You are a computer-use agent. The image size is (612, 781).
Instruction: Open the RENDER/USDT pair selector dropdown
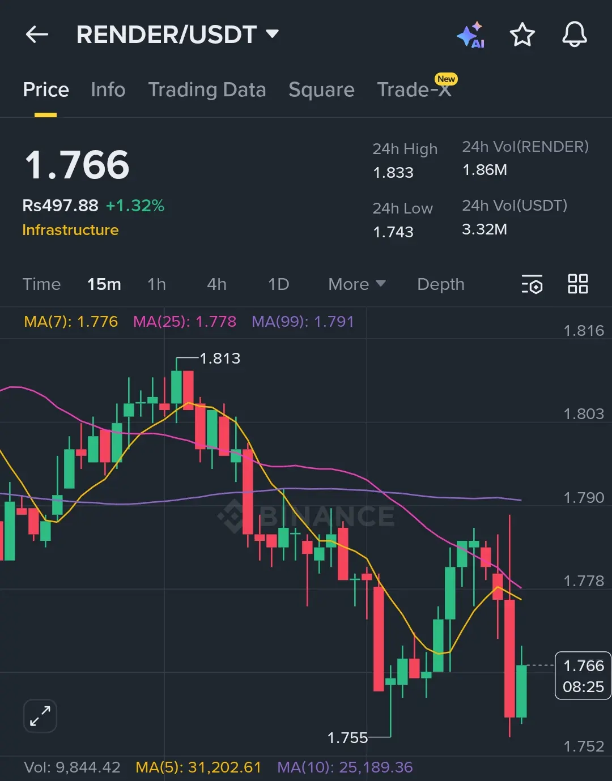point(177,35)
